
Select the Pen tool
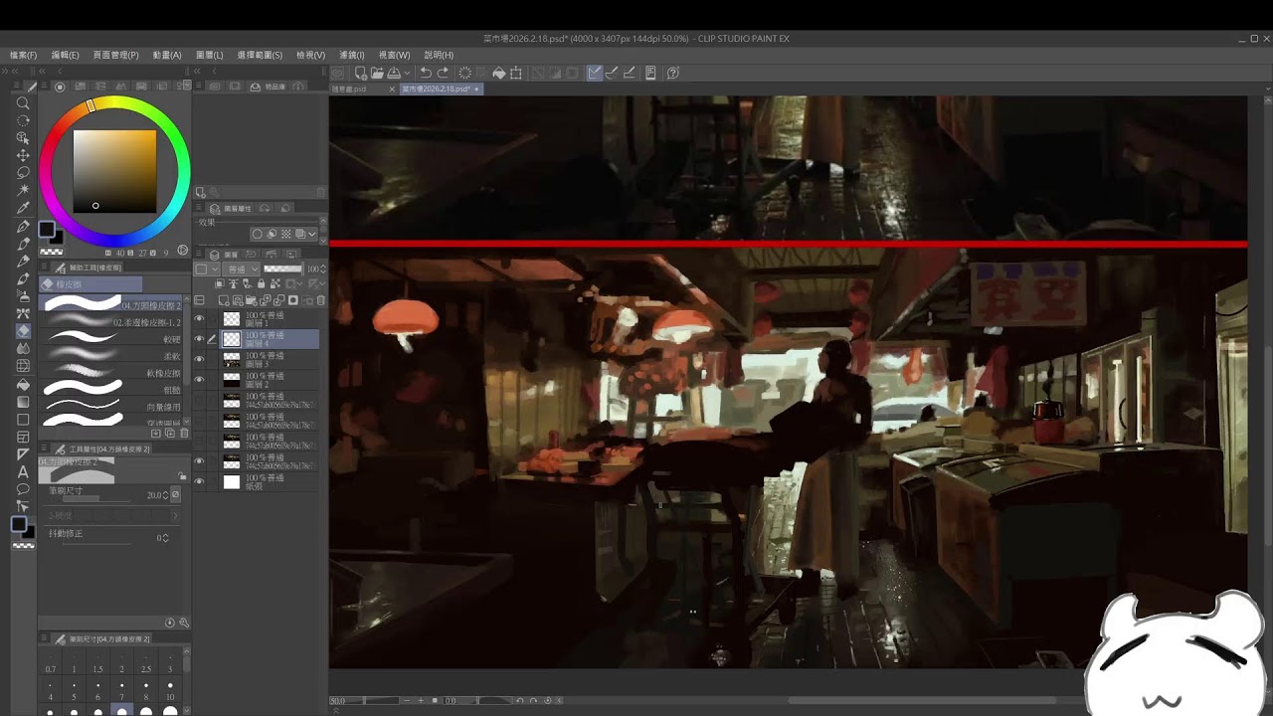click(x=23, y=226)
